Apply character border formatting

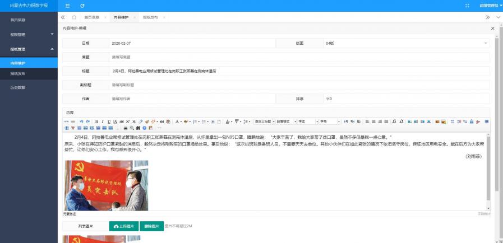115,121
